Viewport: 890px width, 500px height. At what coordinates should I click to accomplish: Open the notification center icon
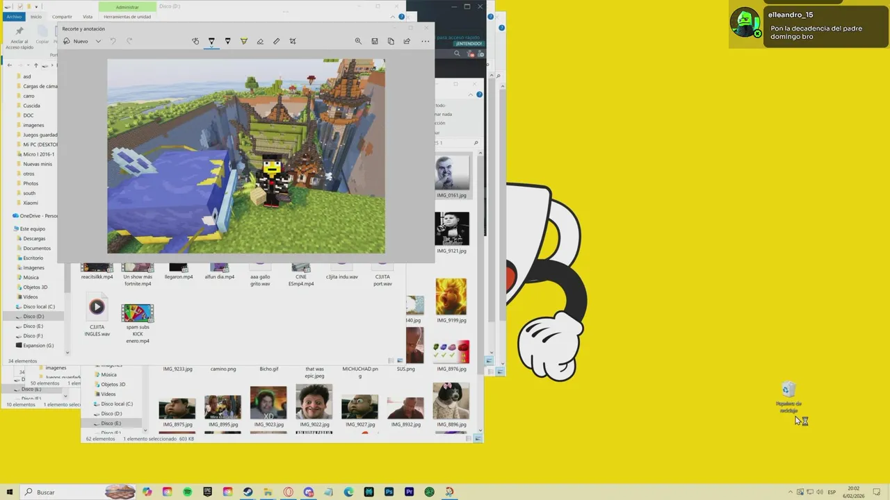[x=877, y=492]
